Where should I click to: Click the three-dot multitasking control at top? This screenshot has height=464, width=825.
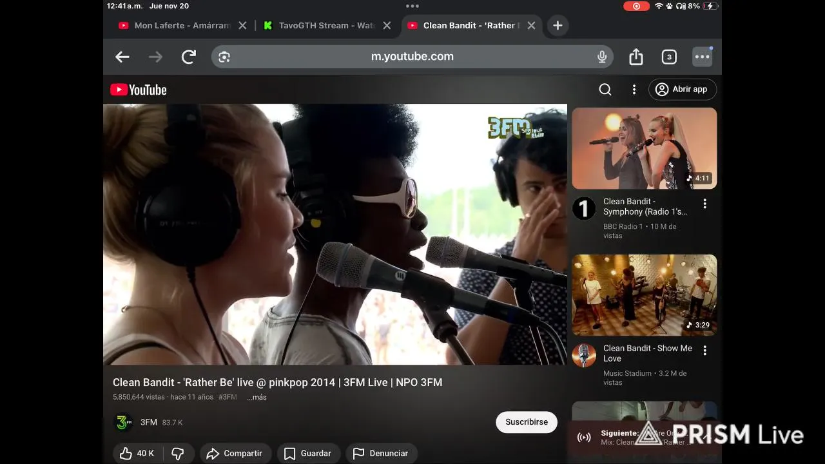[412, 6]
